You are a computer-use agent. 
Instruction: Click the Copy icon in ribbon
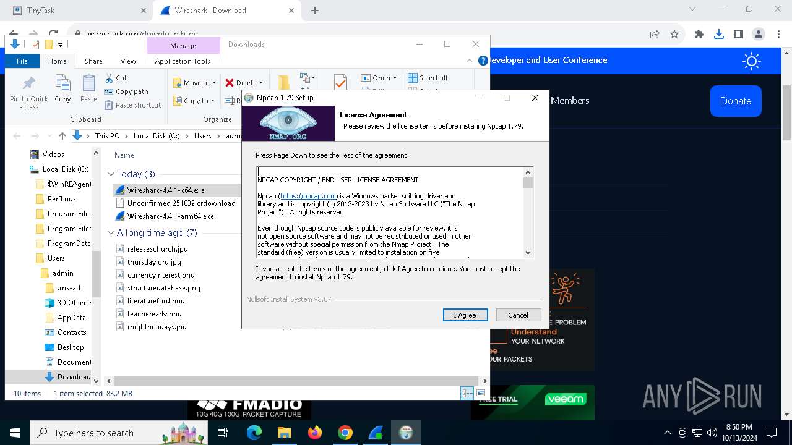tap(62, 88)
